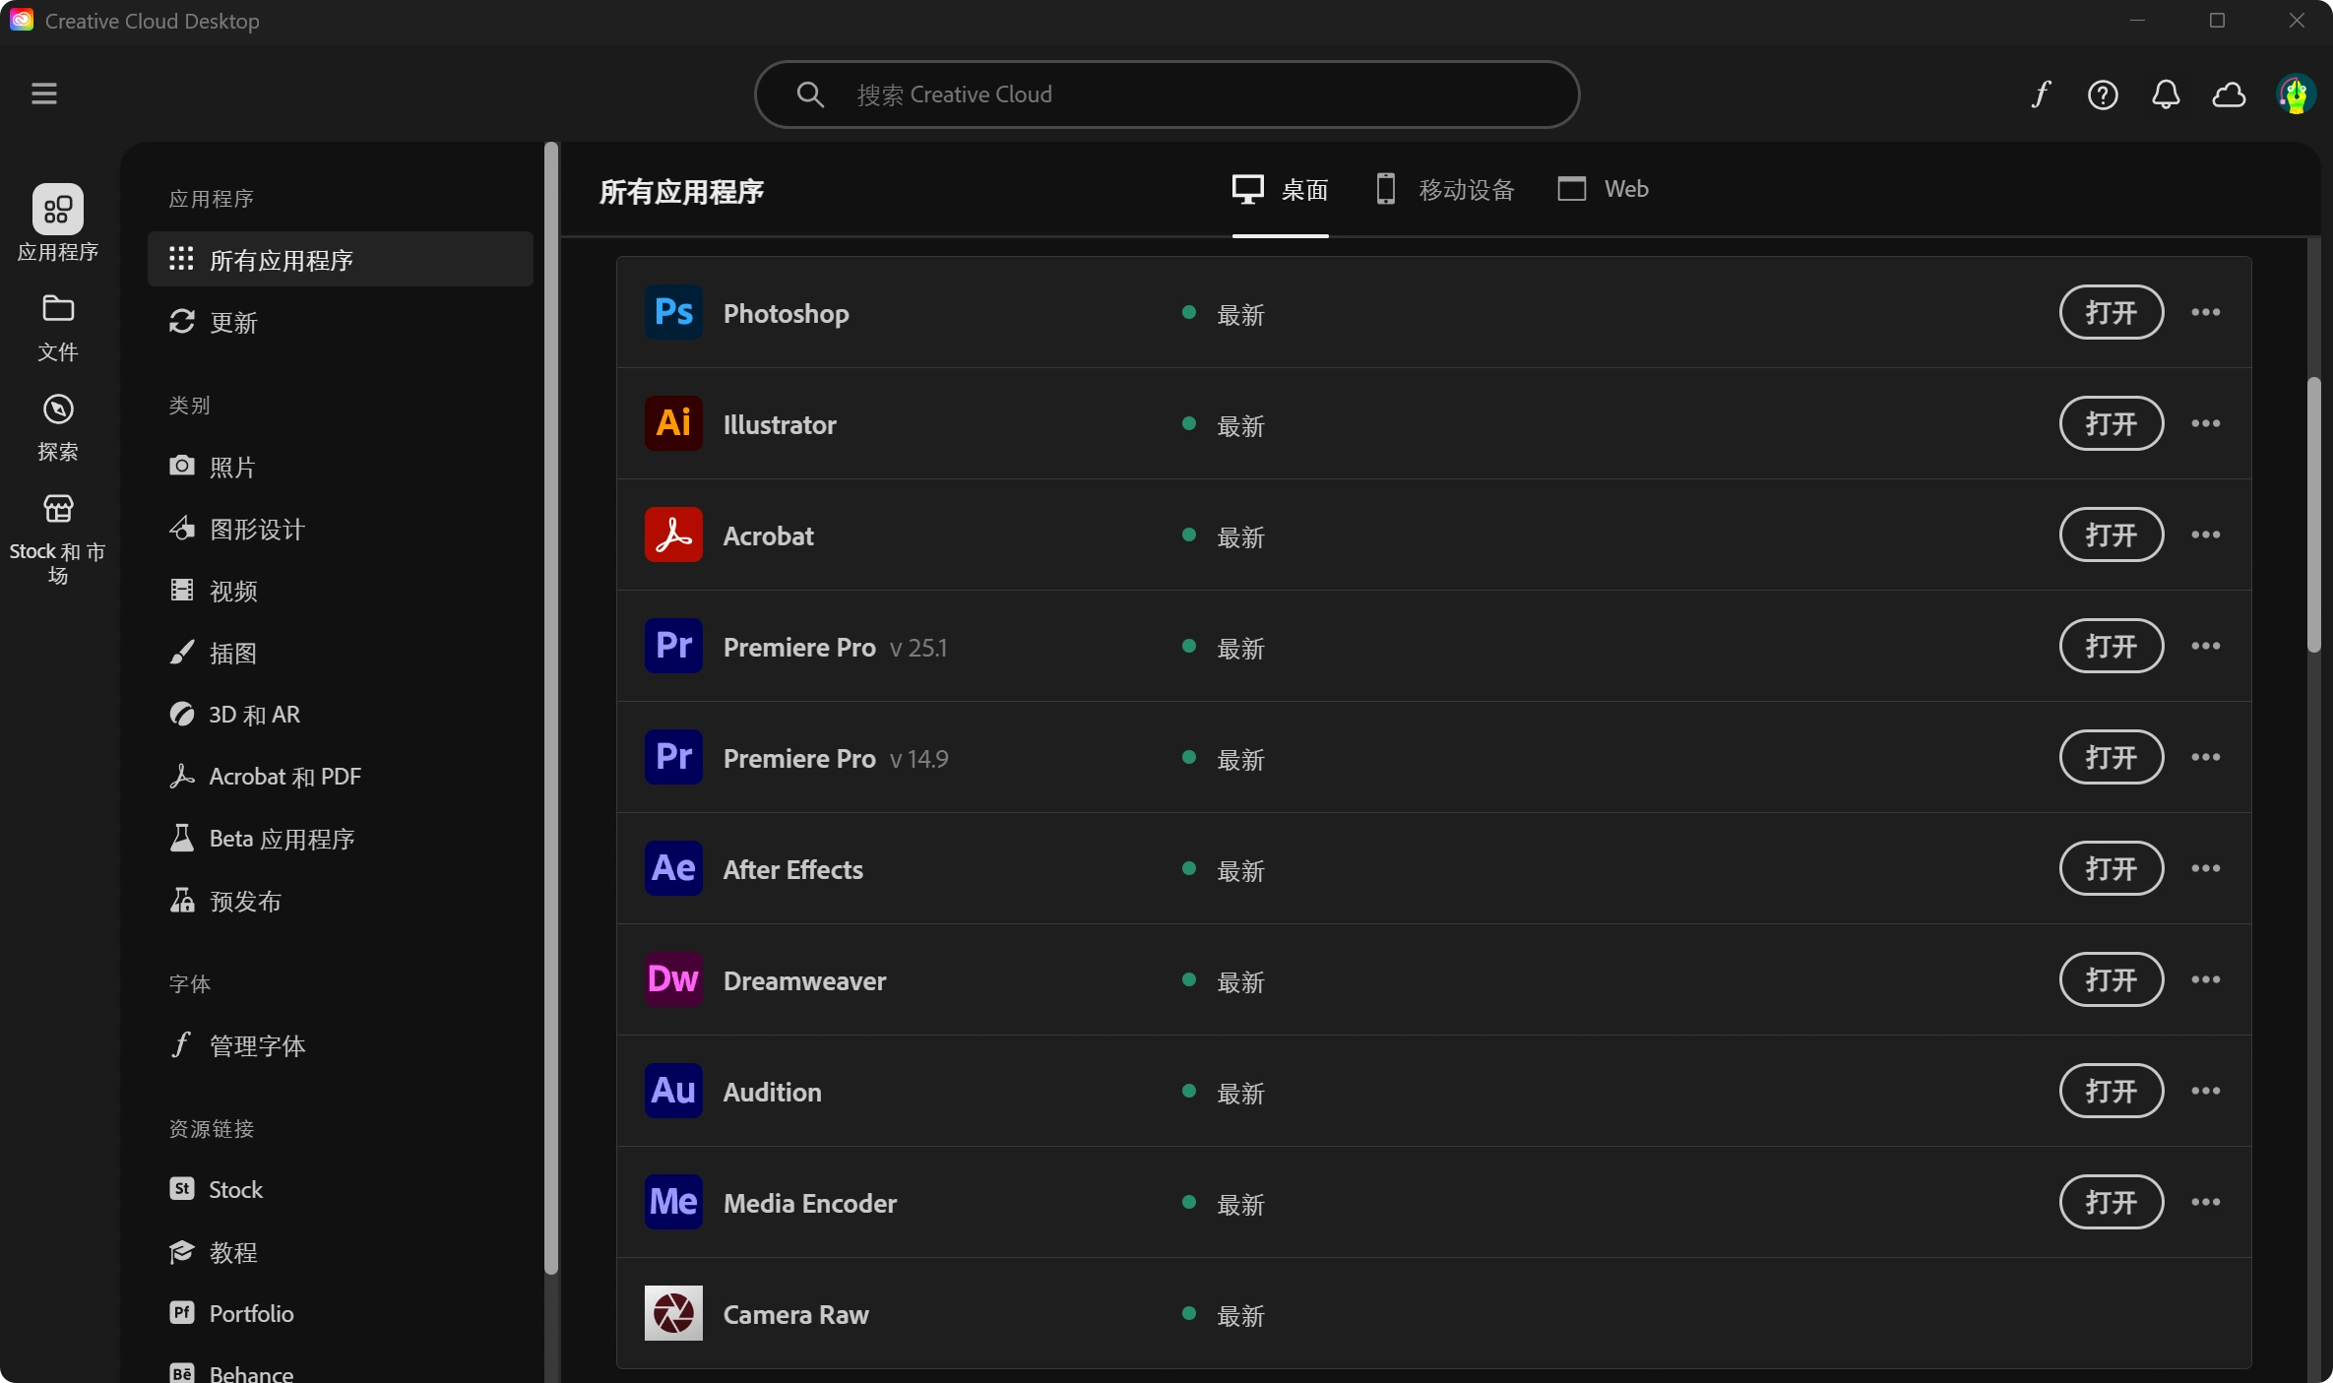Open the Files folder icon in left rail
This screenshot has width=2333, height=1383.
(x=58, y=309)
